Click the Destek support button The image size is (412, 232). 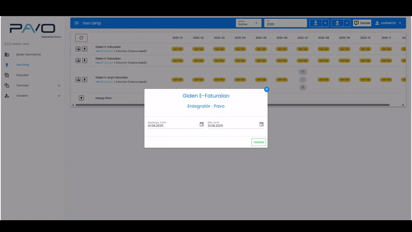tap(362, 23)
